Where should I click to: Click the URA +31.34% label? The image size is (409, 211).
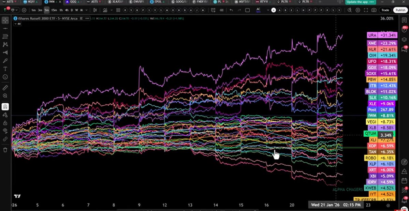click(x=382, y=35)
